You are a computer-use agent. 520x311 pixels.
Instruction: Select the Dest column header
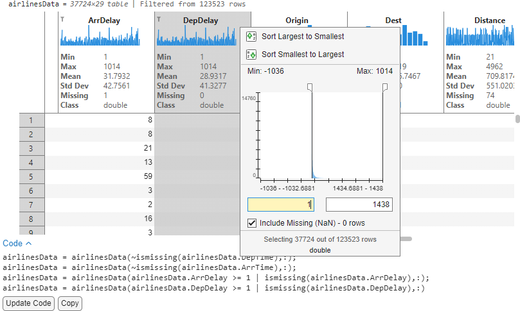[x=393, y=21]
